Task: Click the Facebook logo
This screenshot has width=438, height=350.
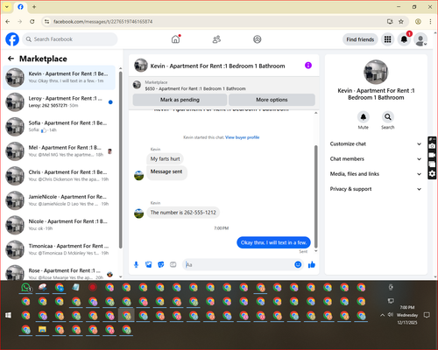Action: [12, 39]
